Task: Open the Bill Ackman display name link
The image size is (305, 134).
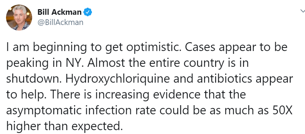Action: tap(59, 12)
